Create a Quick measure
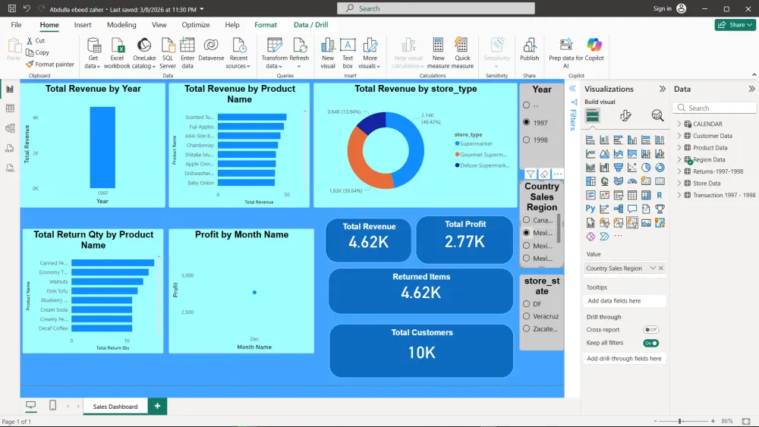The width and height of the screenshot is (759, 427). pyautogui.click(x=462, y=53)
